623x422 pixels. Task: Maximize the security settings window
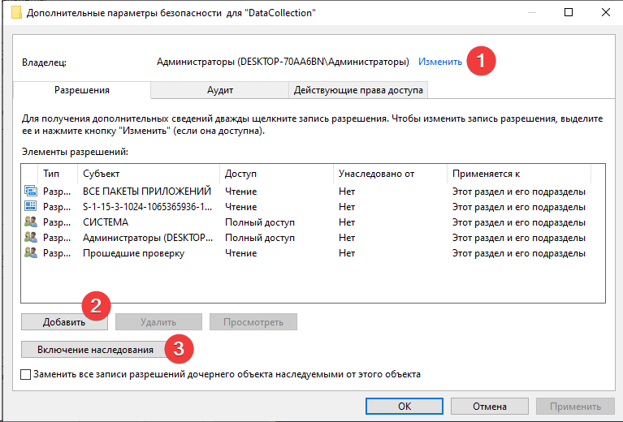569,12
